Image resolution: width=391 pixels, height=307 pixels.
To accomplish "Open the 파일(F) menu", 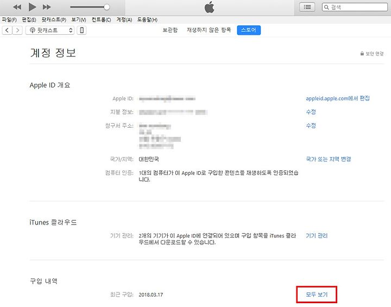I will point(9,20).
